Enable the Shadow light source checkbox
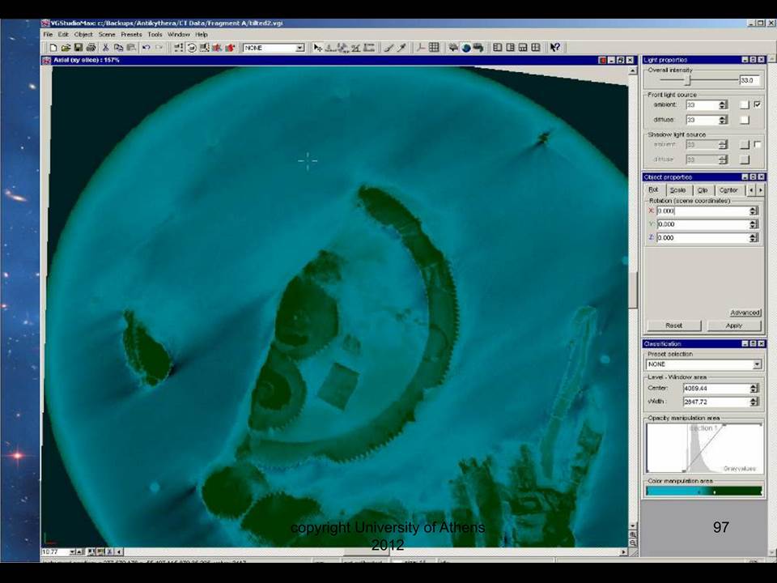Image resolution: width=777 pixels, height=583 pixels. click(x=758, y=144)
